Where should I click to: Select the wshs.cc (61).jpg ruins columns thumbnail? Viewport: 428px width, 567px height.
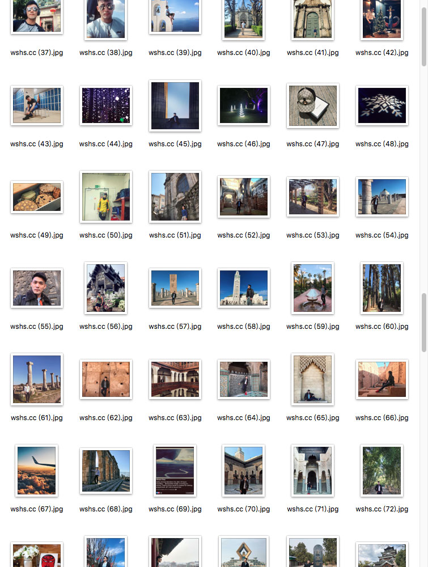click(x=37, y=379)
